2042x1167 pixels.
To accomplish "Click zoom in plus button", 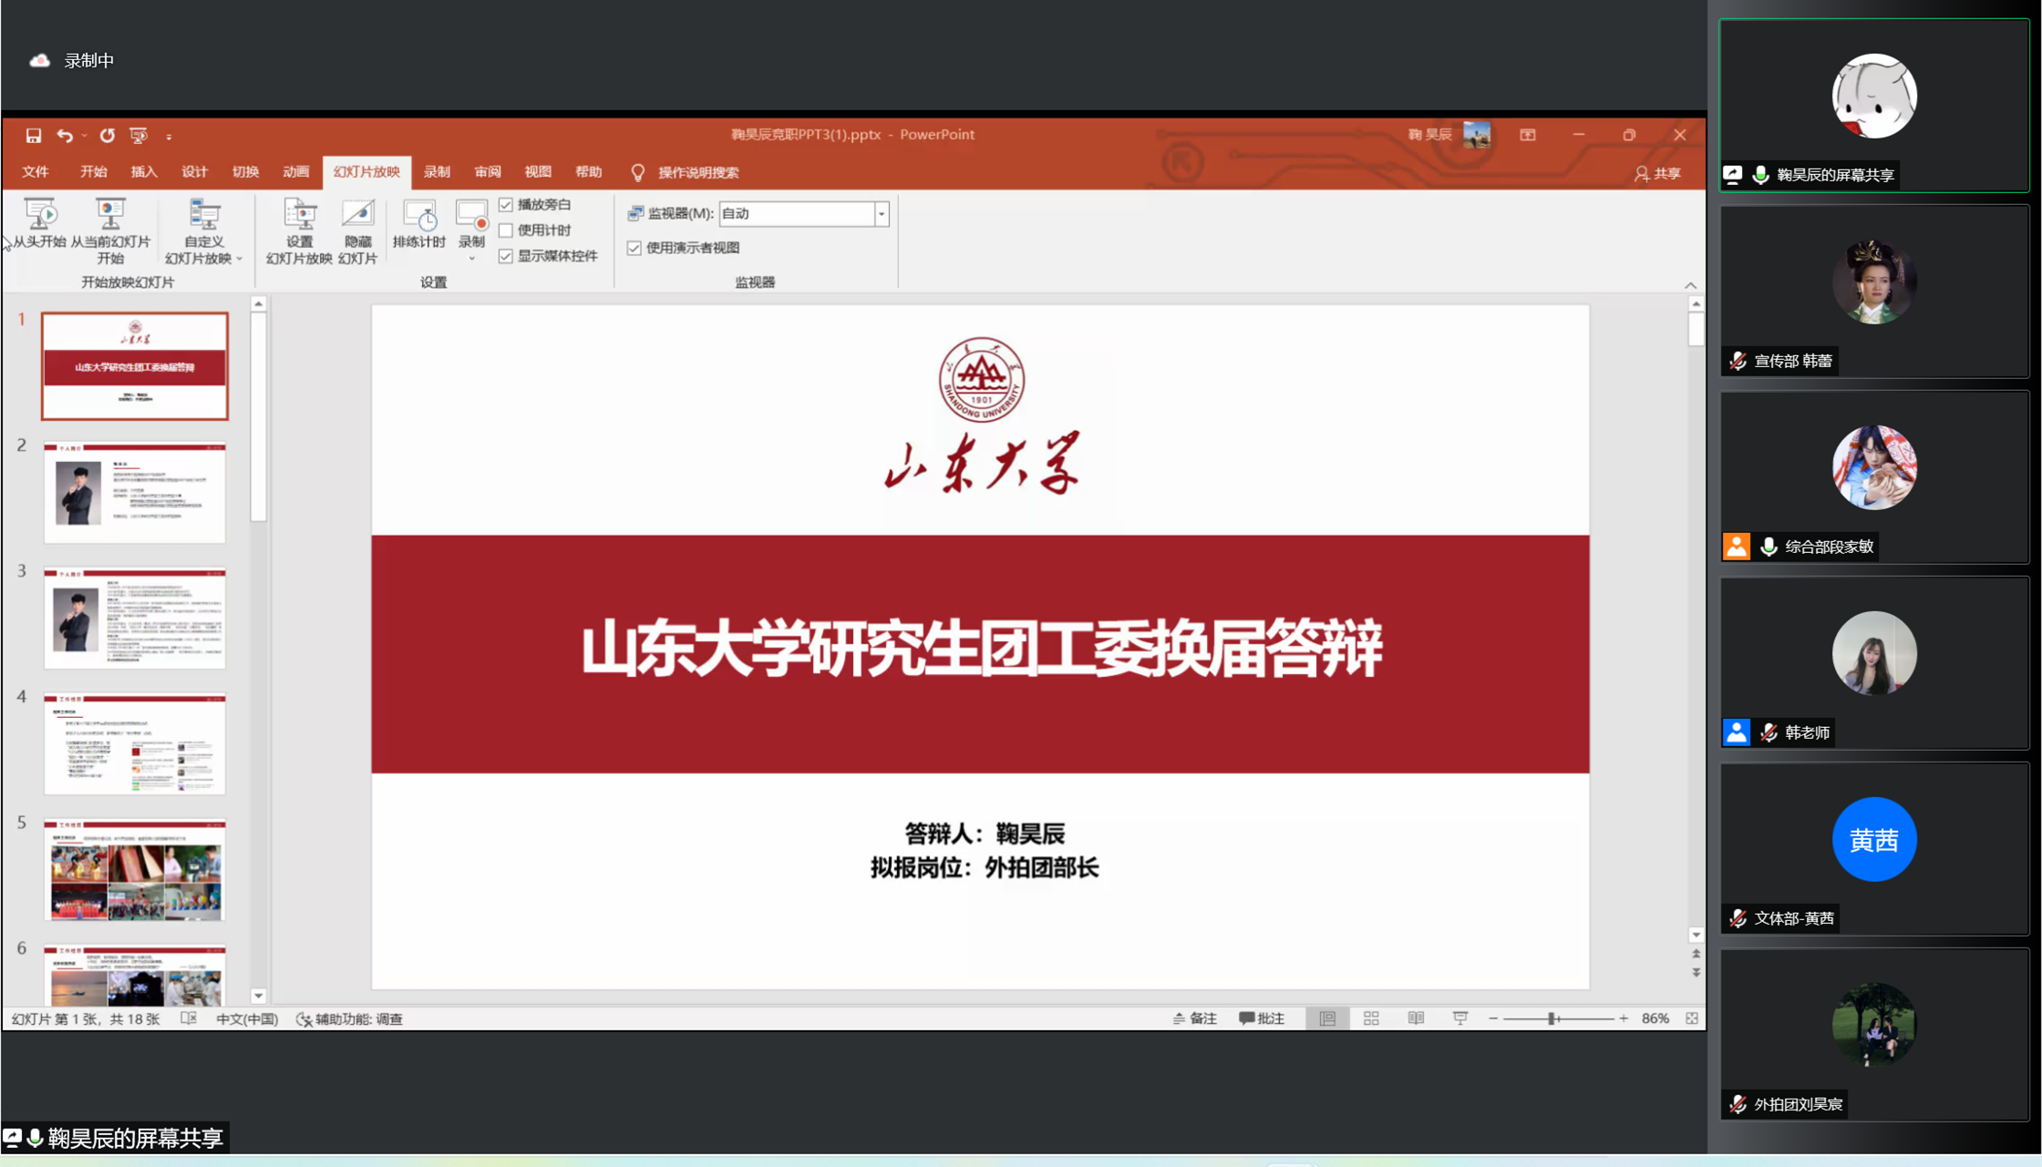I will tap(1624, 1019).
